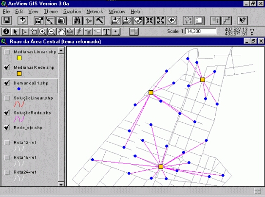Open the Graphics menu
Screen dimensions: 265x197
(72, 12)
